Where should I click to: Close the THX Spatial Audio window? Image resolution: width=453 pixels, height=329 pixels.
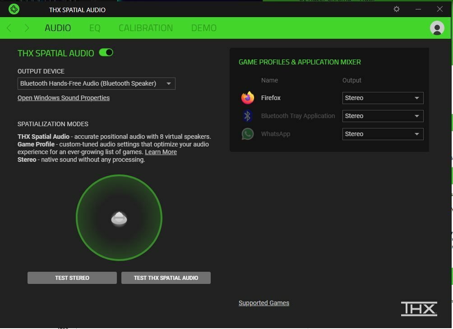click(x=440, y=9)
